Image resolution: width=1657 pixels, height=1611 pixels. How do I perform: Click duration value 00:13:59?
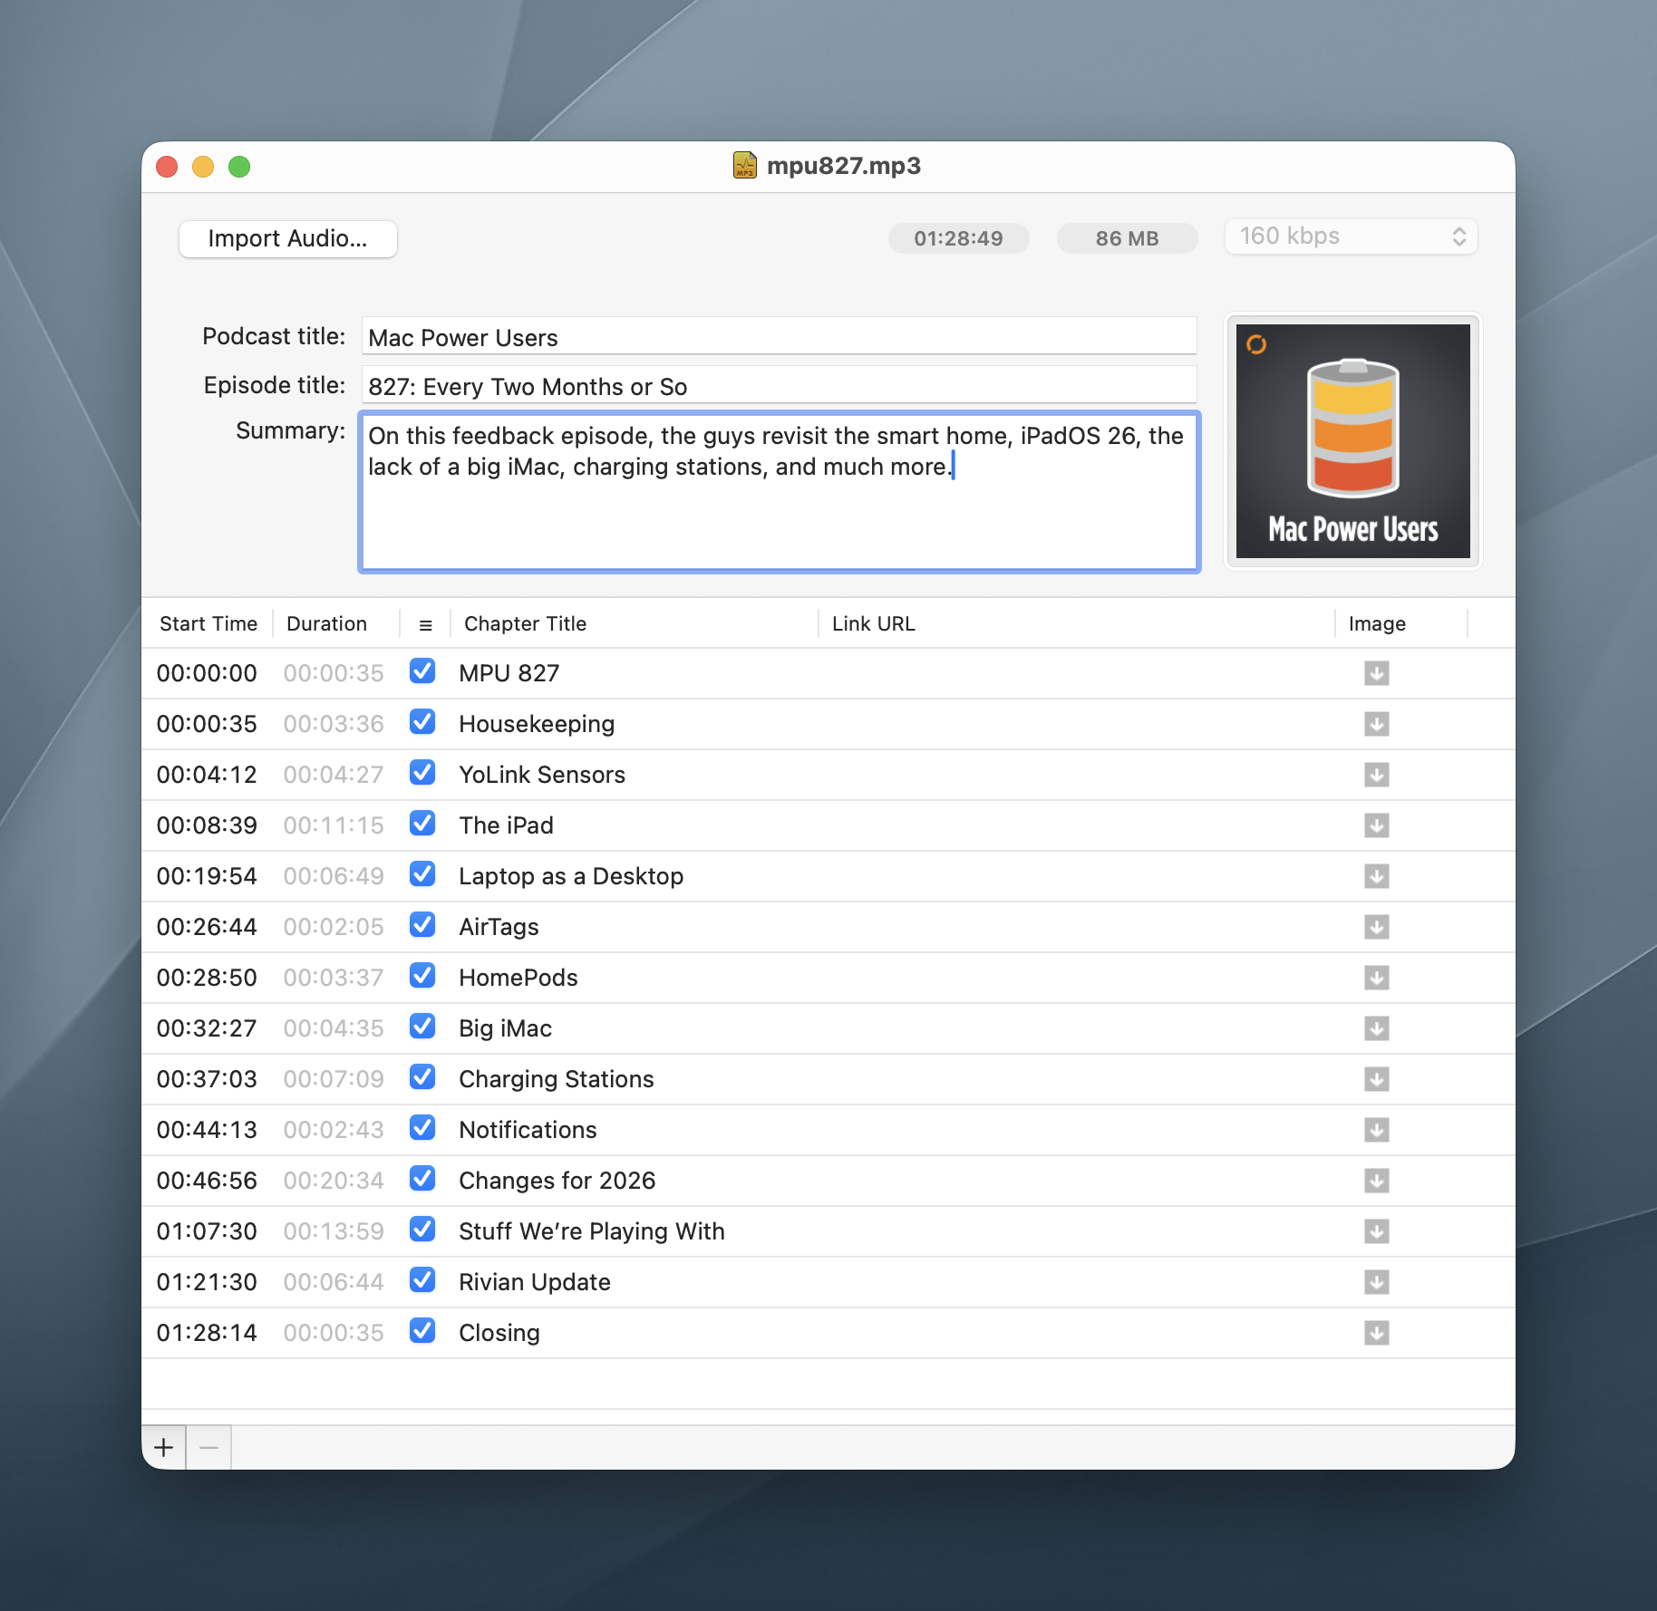pos(334,1231)
